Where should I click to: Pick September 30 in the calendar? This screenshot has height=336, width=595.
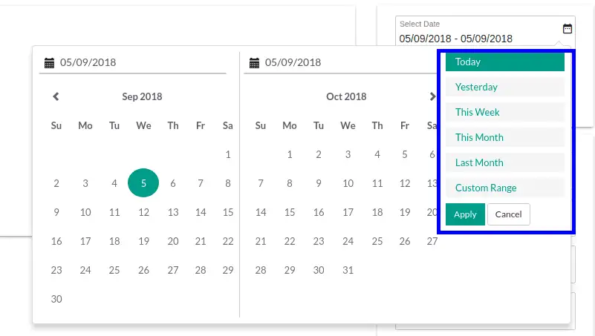(56, 299)
